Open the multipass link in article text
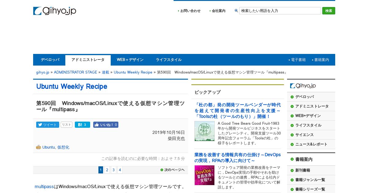 coord(44,187)
